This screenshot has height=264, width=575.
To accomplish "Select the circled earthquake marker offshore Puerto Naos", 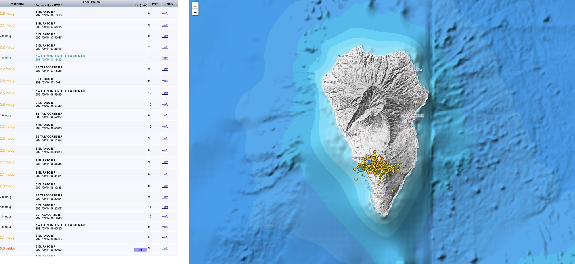I will 361,169.
